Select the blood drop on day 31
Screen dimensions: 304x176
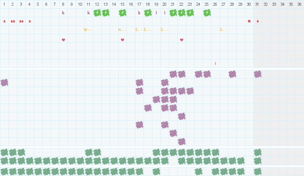[258, 21]
